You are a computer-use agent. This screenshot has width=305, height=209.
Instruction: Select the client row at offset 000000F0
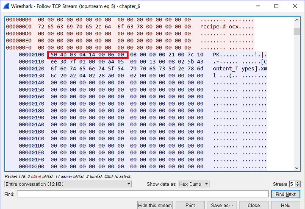pyautogui.click(x=130, y=47)
